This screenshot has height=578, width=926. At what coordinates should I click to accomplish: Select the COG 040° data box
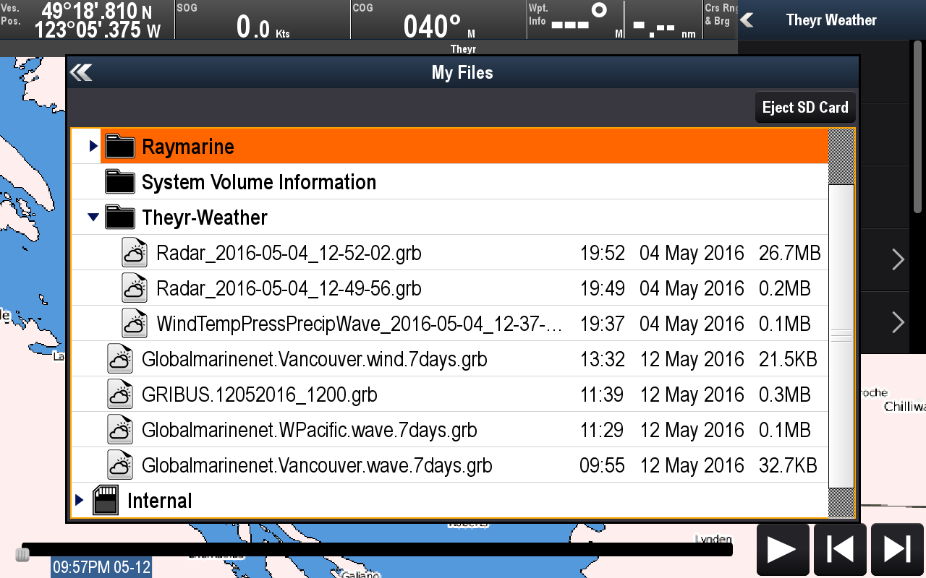(438, 20)
